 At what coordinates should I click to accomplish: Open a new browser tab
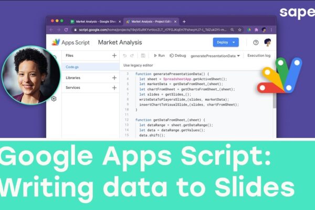(184, 22)
